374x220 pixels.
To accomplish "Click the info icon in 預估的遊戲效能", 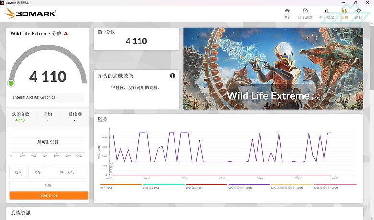I will 173,76.
